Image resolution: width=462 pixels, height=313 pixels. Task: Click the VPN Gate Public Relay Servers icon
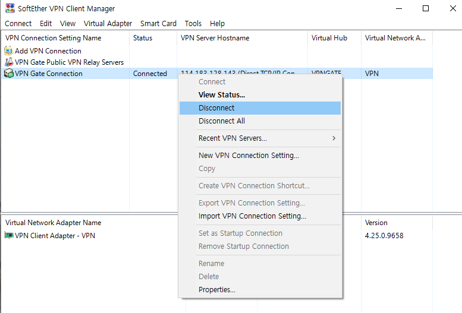click(9, 62)
